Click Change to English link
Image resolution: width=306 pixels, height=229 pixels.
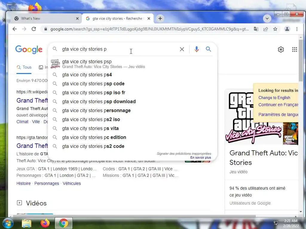tap(274, 98)
